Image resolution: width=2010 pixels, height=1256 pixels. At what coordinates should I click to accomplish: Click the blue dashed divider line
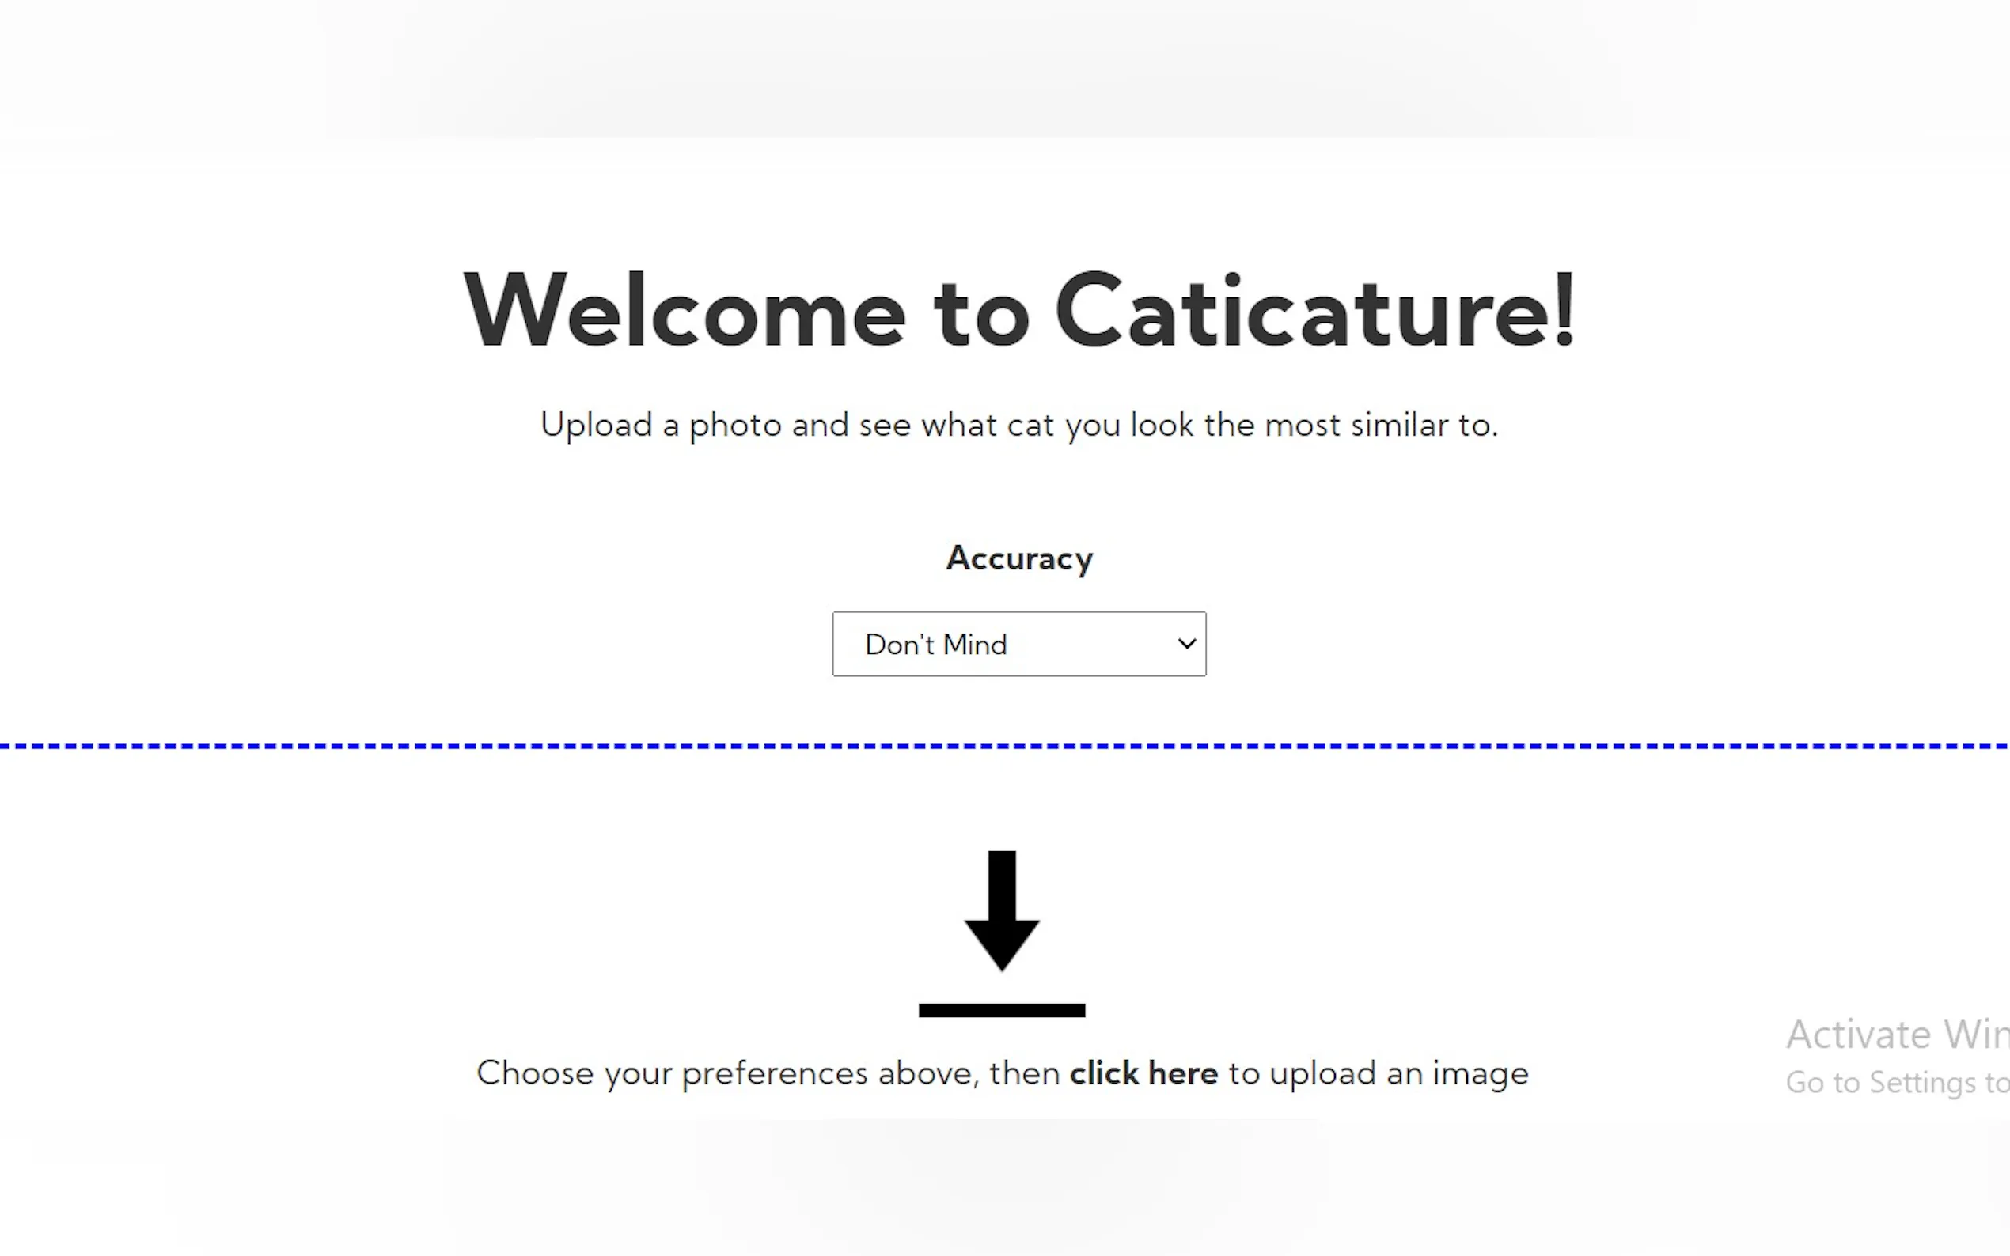(x=1004, y=747)
